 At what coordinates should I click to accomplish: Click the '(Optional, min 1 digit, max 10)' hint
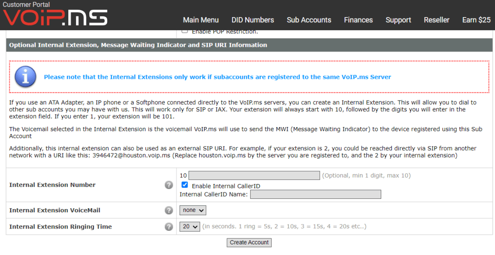(366, 176)
